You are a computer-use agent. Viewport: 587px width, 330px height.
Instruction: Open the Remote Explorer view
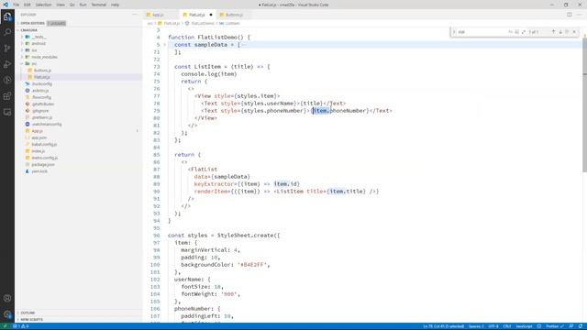click(x=7, y=112)
